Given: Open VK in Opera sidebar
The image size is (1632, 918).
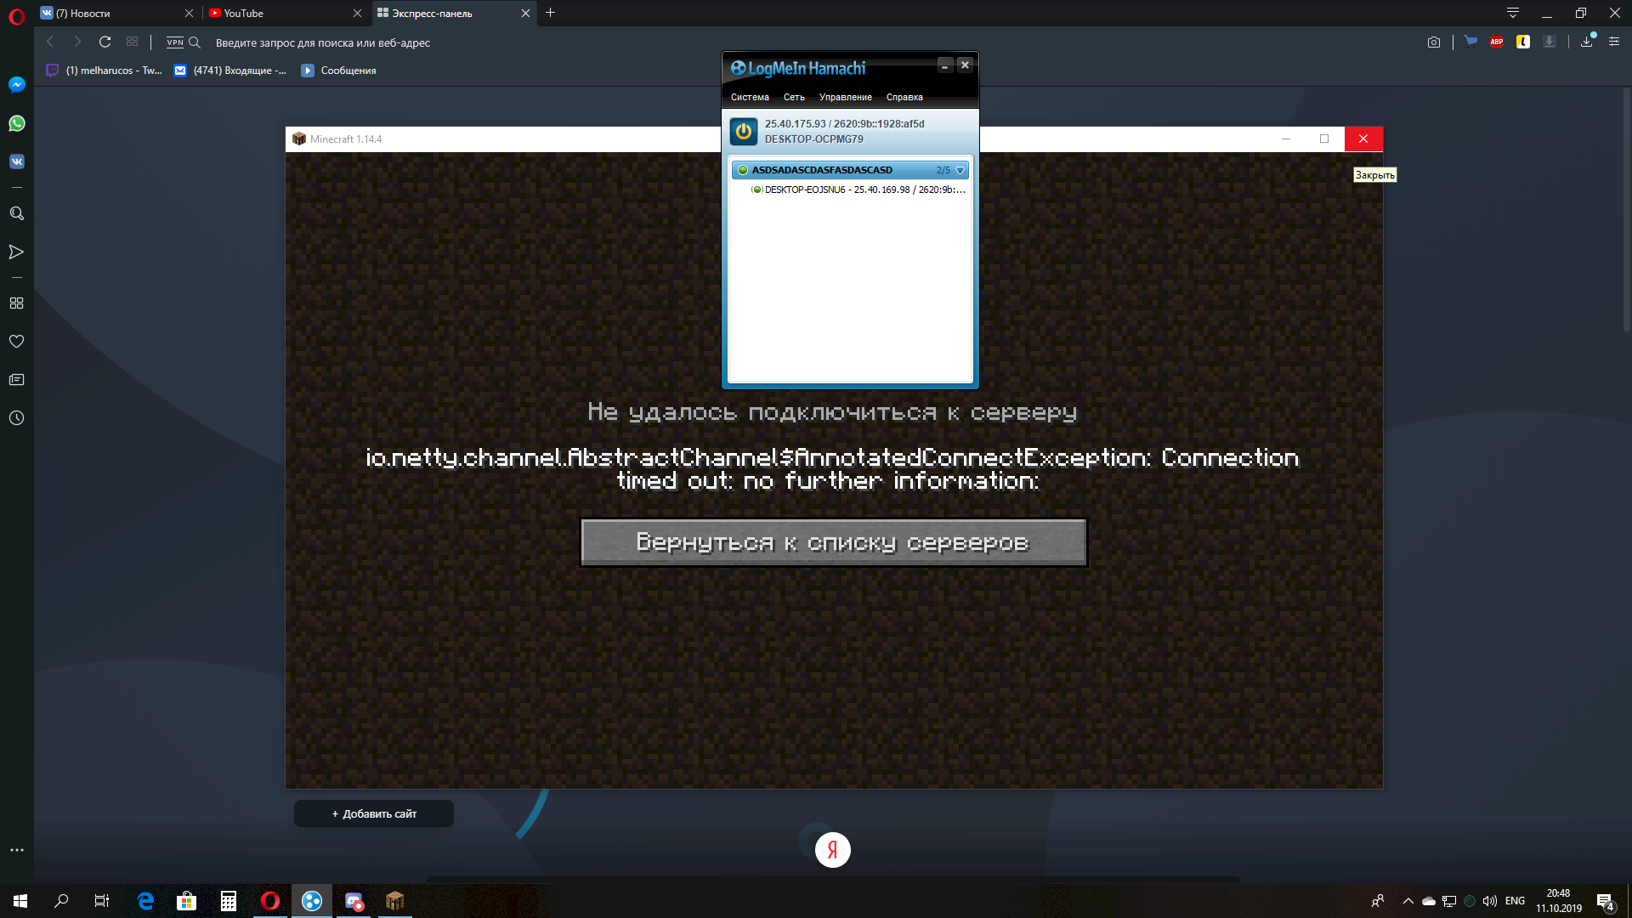Looking at the screenshot, I should (16, 161).
